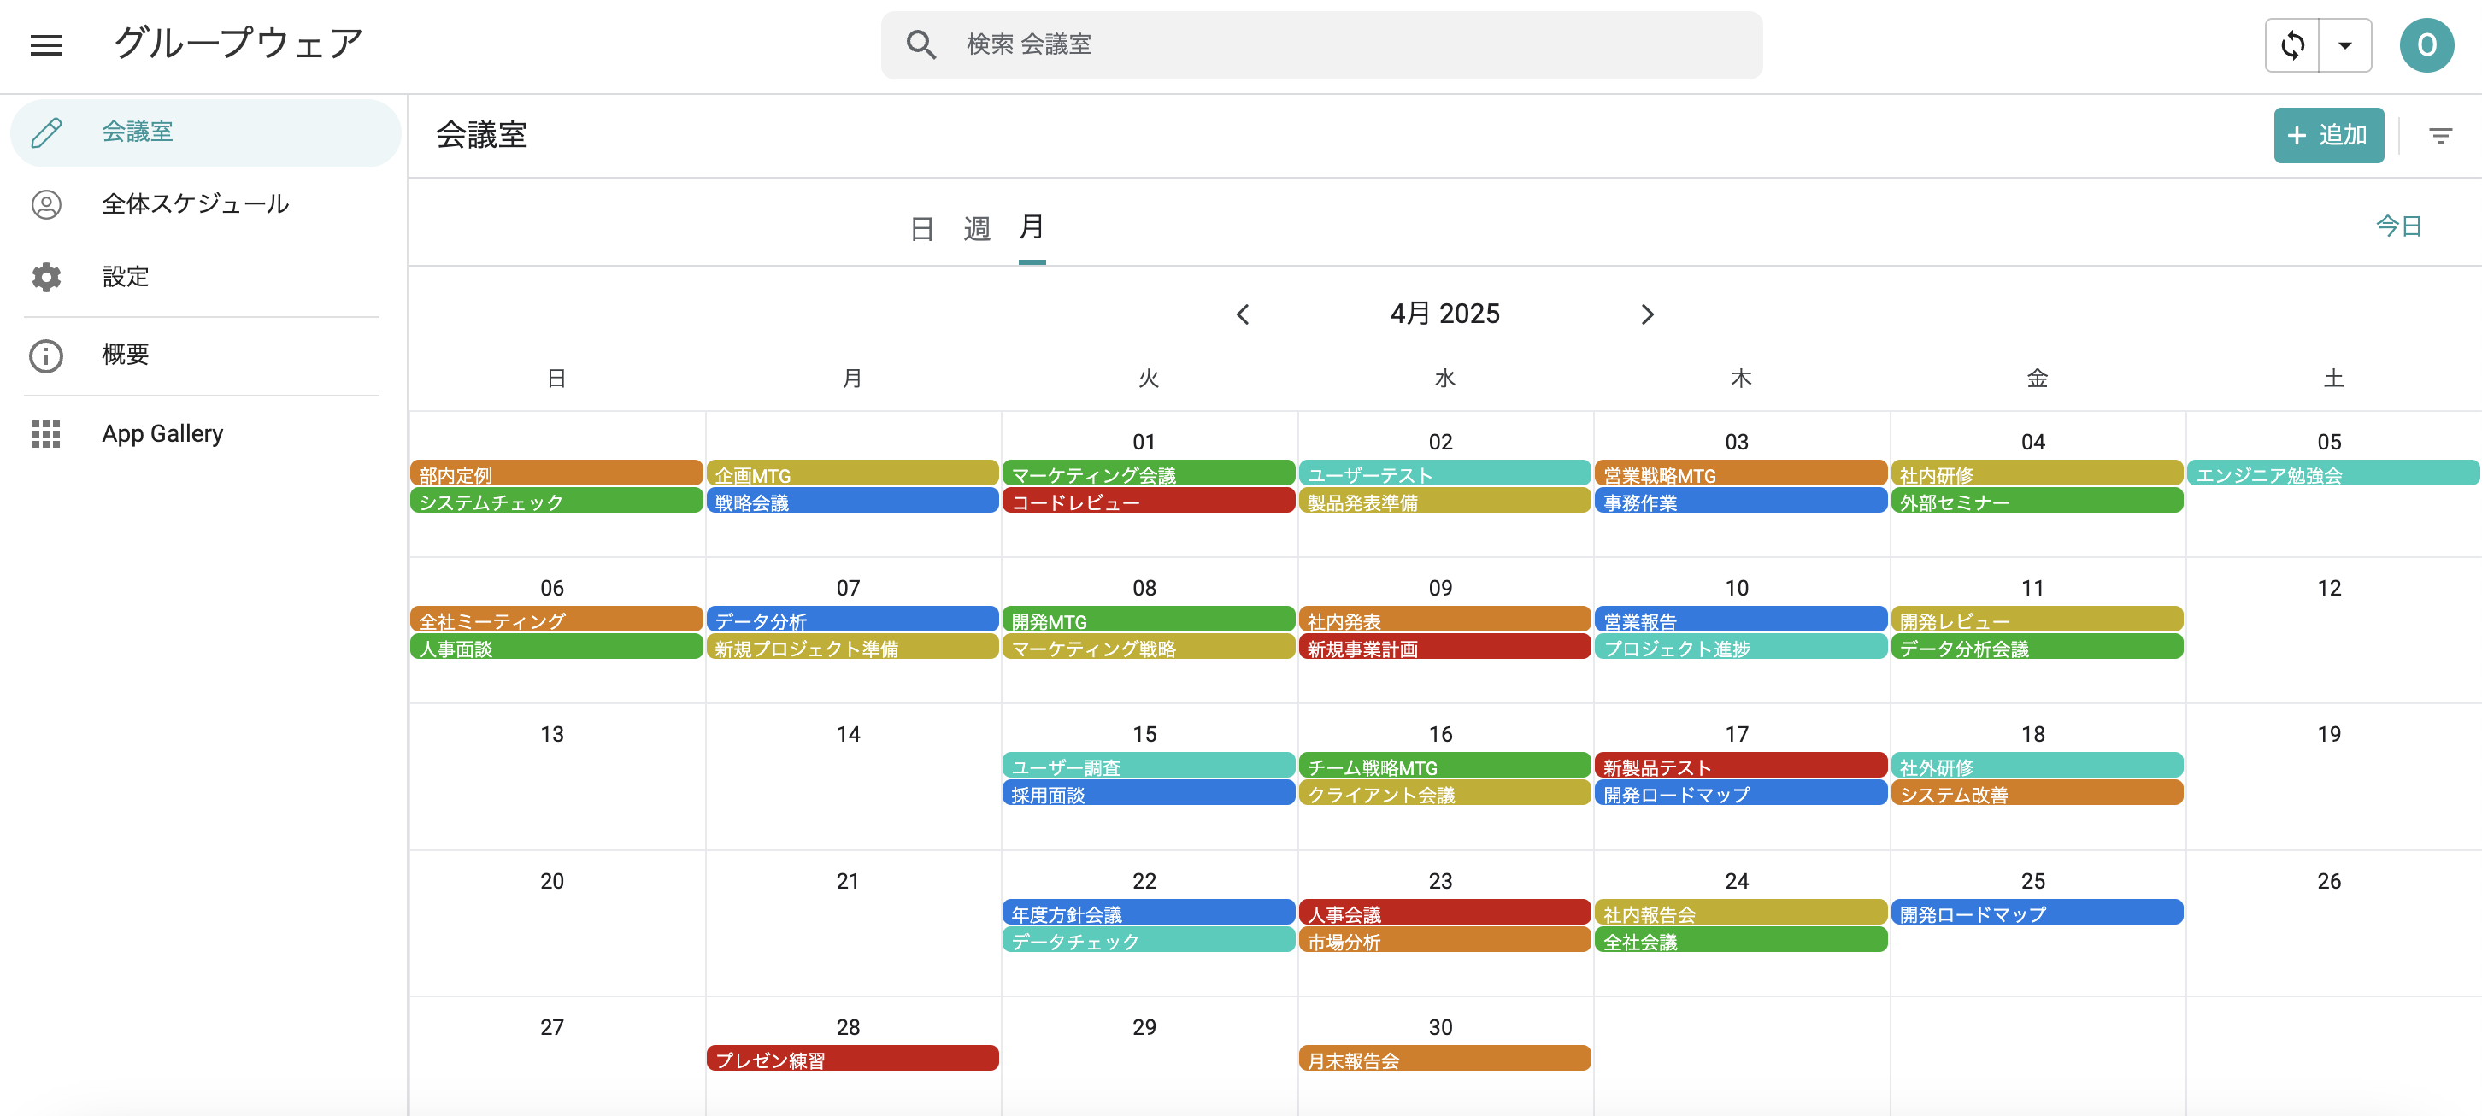Viewport: 2482px width, 1116px height.
Task: Click the pencil icon beside 会議室
Action: click(46, 132)
